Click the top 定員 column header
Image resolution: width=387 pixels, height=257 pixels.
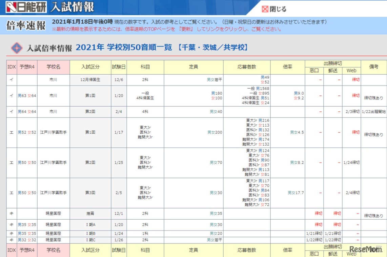coord(194,67)
